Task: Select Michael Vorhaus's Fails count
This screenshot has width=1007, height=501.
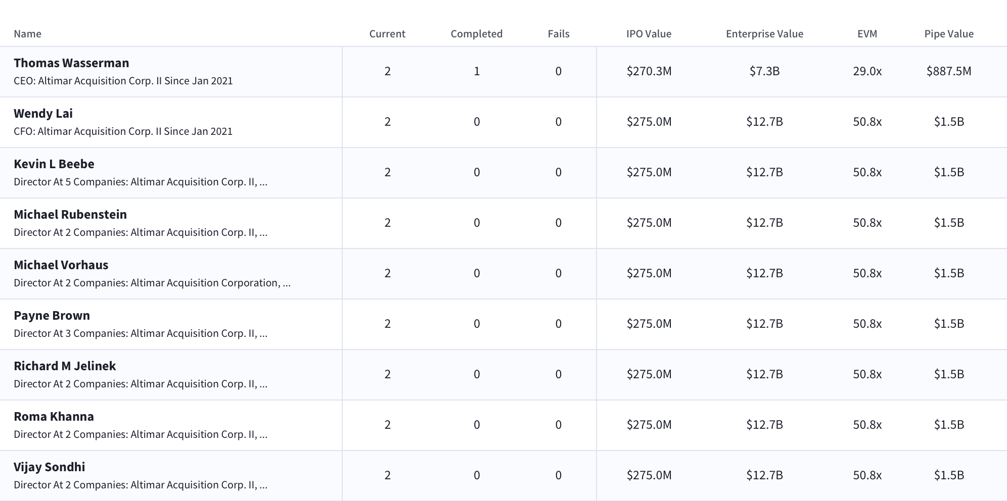Action: [559, 273]
